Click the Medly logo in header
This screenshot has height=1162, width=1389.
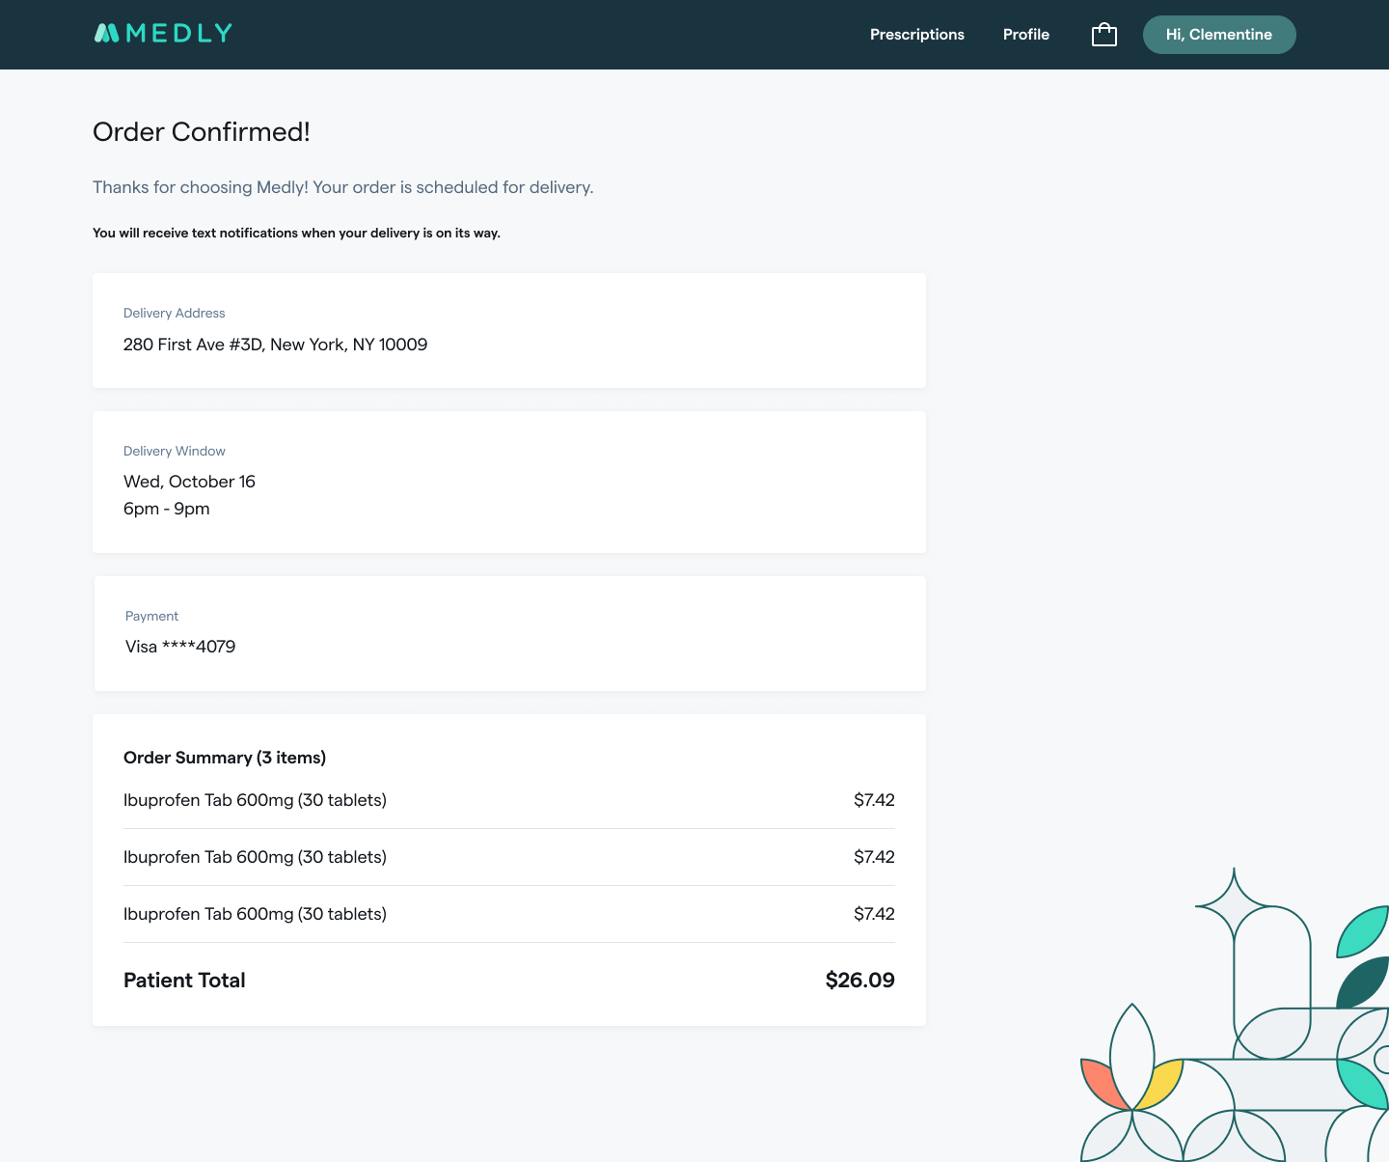point(163,34)
